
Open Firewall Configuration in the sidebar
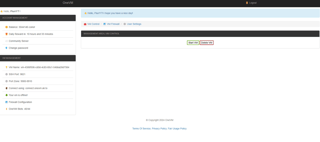point(20,102)
